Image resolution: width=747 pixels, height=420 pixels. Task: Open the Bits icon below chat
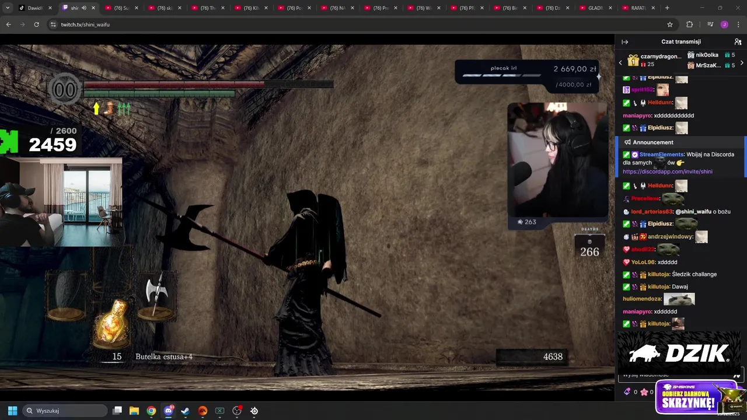pyautogui.click(x=627, y=392)
